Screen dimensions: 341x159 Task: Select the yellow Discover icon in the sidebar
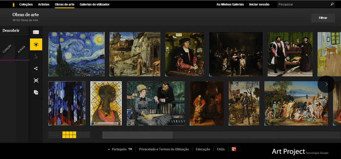coord(36,45)
